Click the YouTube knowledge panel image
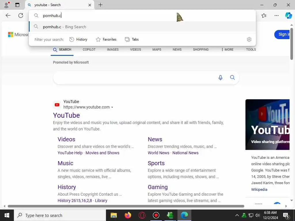295x221 pixels. [x=267, y=124]
